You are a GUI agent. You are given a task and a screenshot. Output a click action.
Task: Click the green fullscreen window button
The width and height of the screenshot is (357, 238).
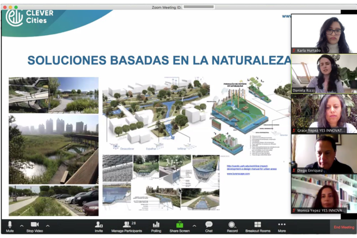tap(16, 7)
